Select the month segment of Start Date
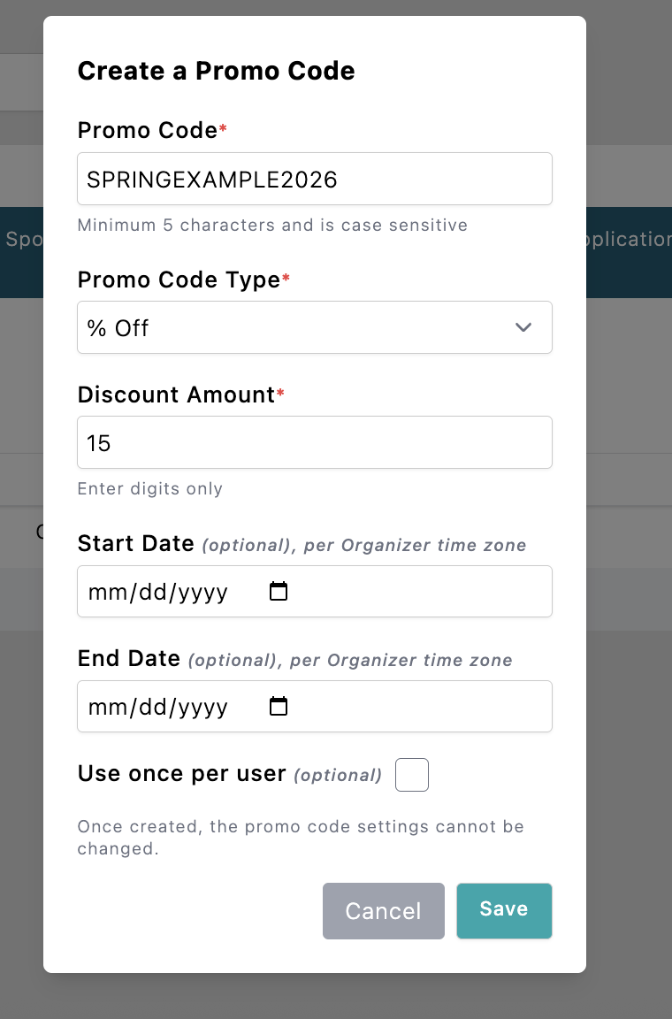The image size is (672, 1019). tap(107, 592)
